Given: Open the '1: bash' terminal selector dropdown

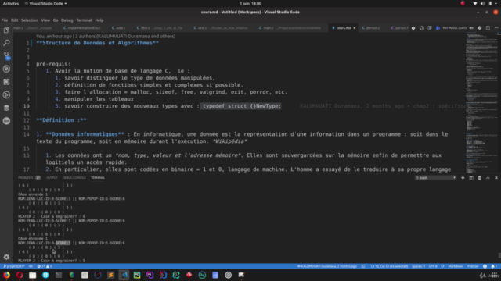Looking at the screenshot, I should pyautogui.click(x=435, y=178).
